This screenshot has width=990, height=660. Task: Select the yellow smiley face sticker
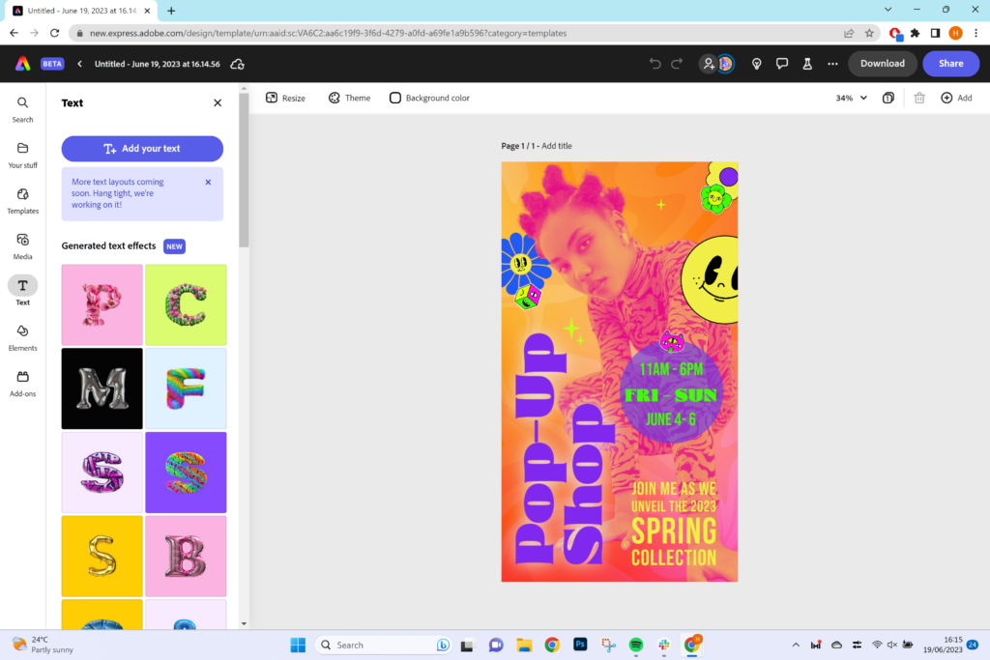(711, 279)
